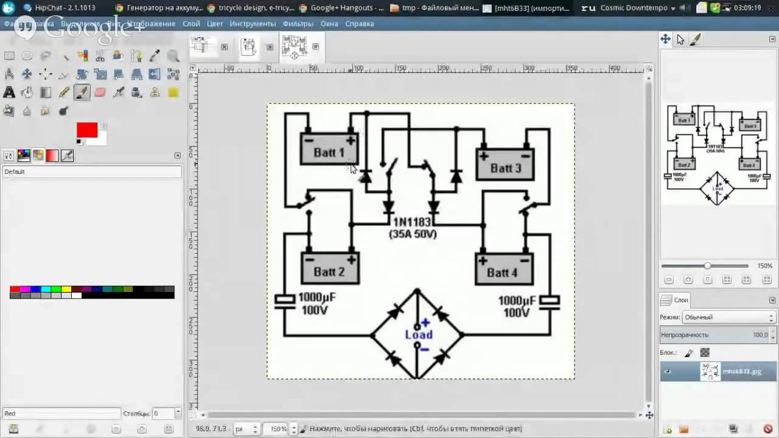Select the Text tool
This screenshot has height=438, width=779.
[x=9, y=92]
